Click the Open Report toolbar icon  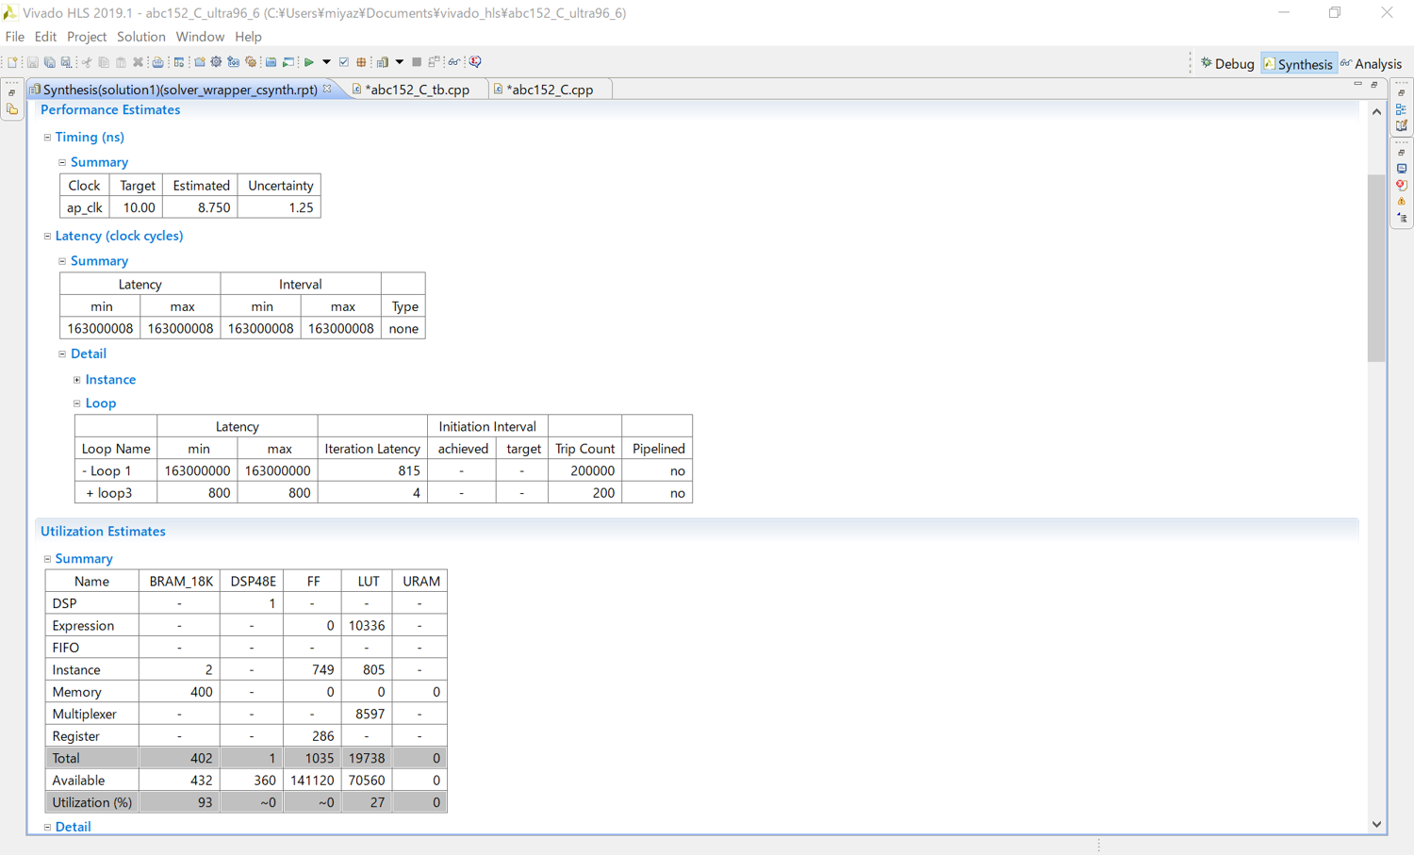383,62
